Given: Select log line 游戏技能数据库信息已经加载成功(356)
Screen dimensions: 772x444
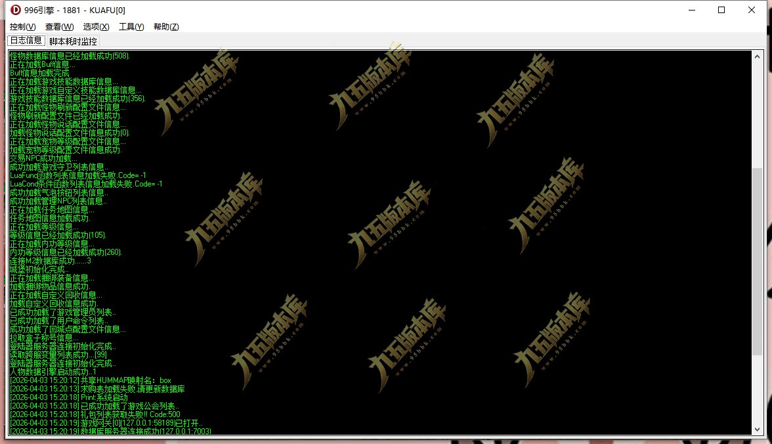Looking at the screenshot, I should coord(77,99).
